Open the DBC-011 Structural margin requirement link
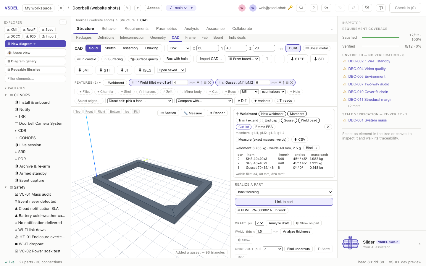The height and width of the screenshot is (266, 426). (370, 100)
